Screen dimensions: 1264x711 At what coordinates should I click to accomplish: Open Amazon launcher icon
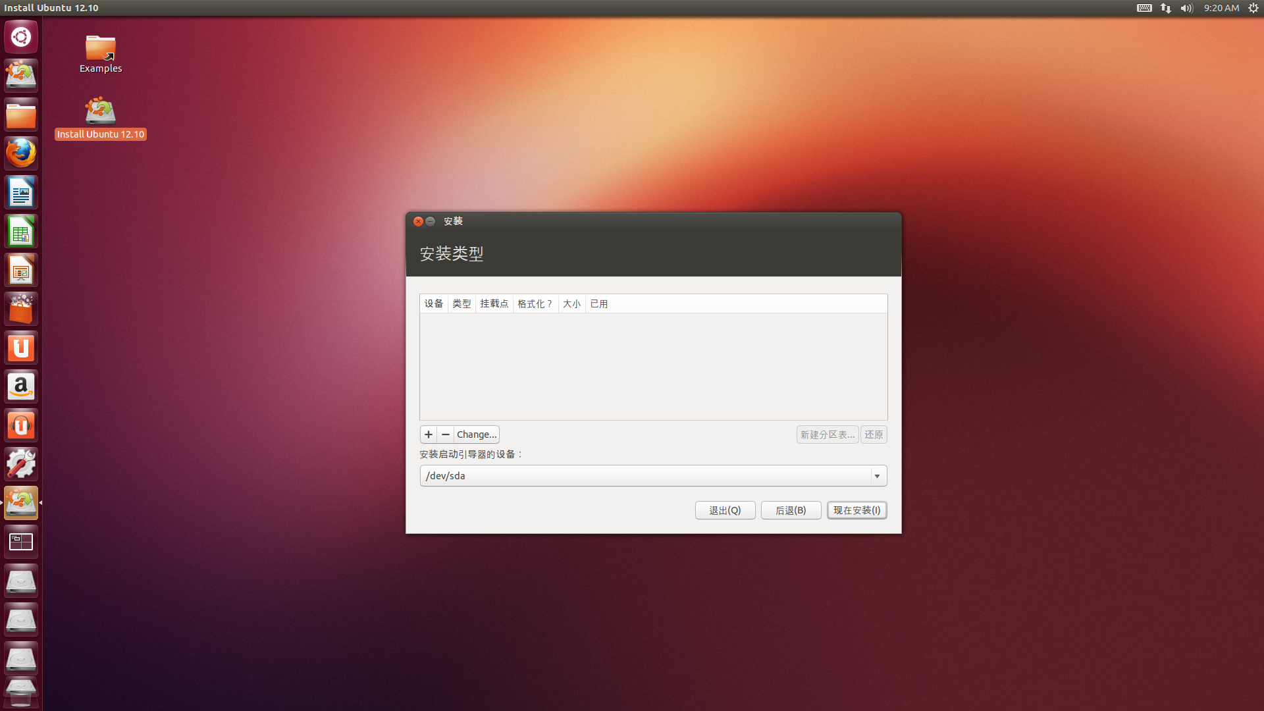pyautogui.click(x=21, y=386)
